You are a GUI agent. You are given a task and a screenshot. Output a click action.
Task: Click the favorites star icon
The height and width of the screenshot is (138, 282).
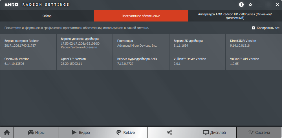pos(250,5)
